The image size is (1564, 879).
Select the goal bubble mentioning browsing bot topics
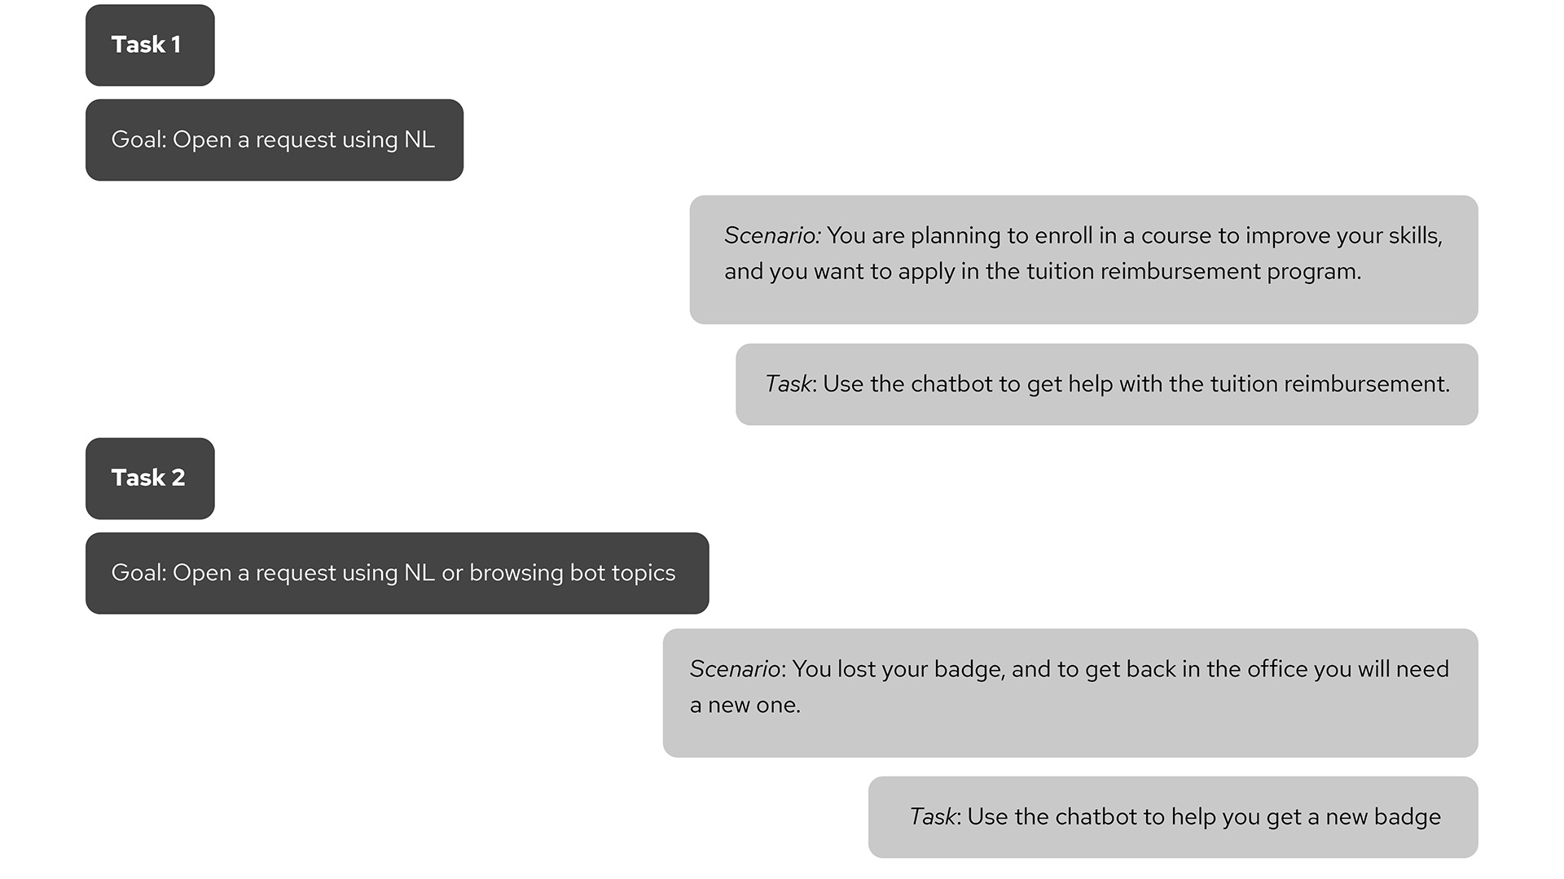point(397,573)
